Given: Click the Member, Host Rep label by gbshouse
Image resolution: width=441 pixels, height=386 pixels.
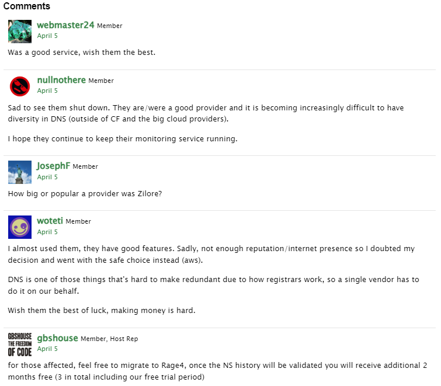Looking at the screenshot, I should click(109, 339).
